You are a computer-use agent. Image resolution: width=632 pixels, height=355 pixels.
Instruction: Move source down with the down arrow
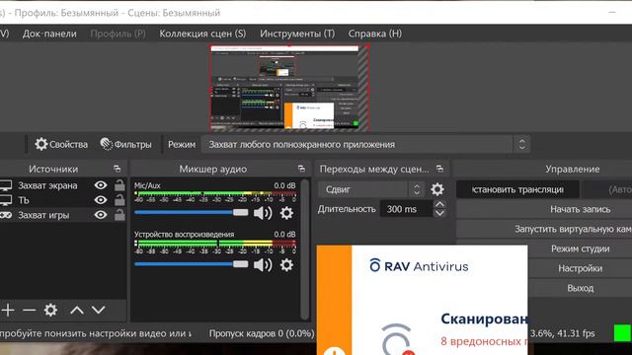pos(99,310)
